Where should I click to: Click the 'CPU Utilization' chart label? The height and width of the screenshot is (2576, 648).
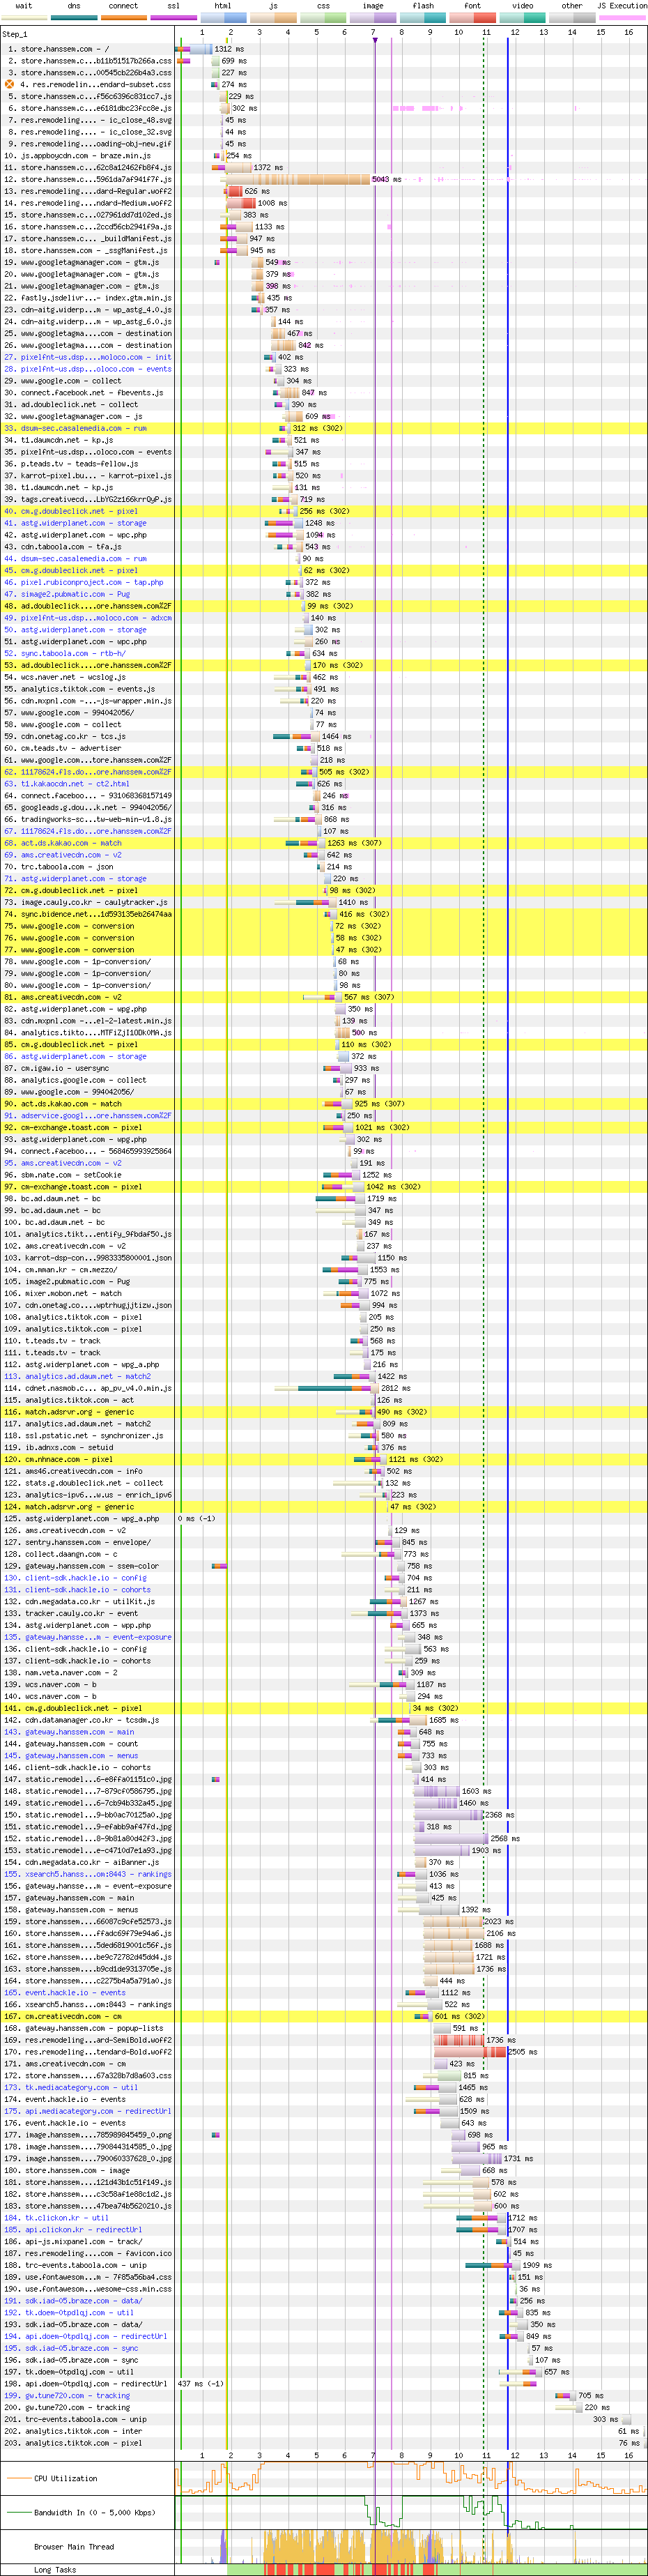tap(66, 2479)
